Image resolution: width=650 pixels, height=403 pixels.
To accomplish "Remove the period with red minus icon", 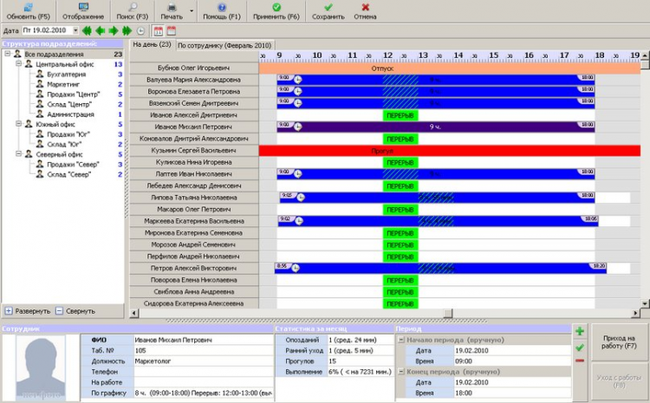I will click(x=580, y=361).
